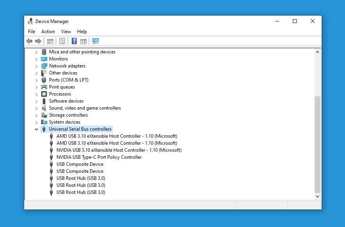Expand the Processors category
The height and width of the screenshot is (227, 345).
coord(37,94)
